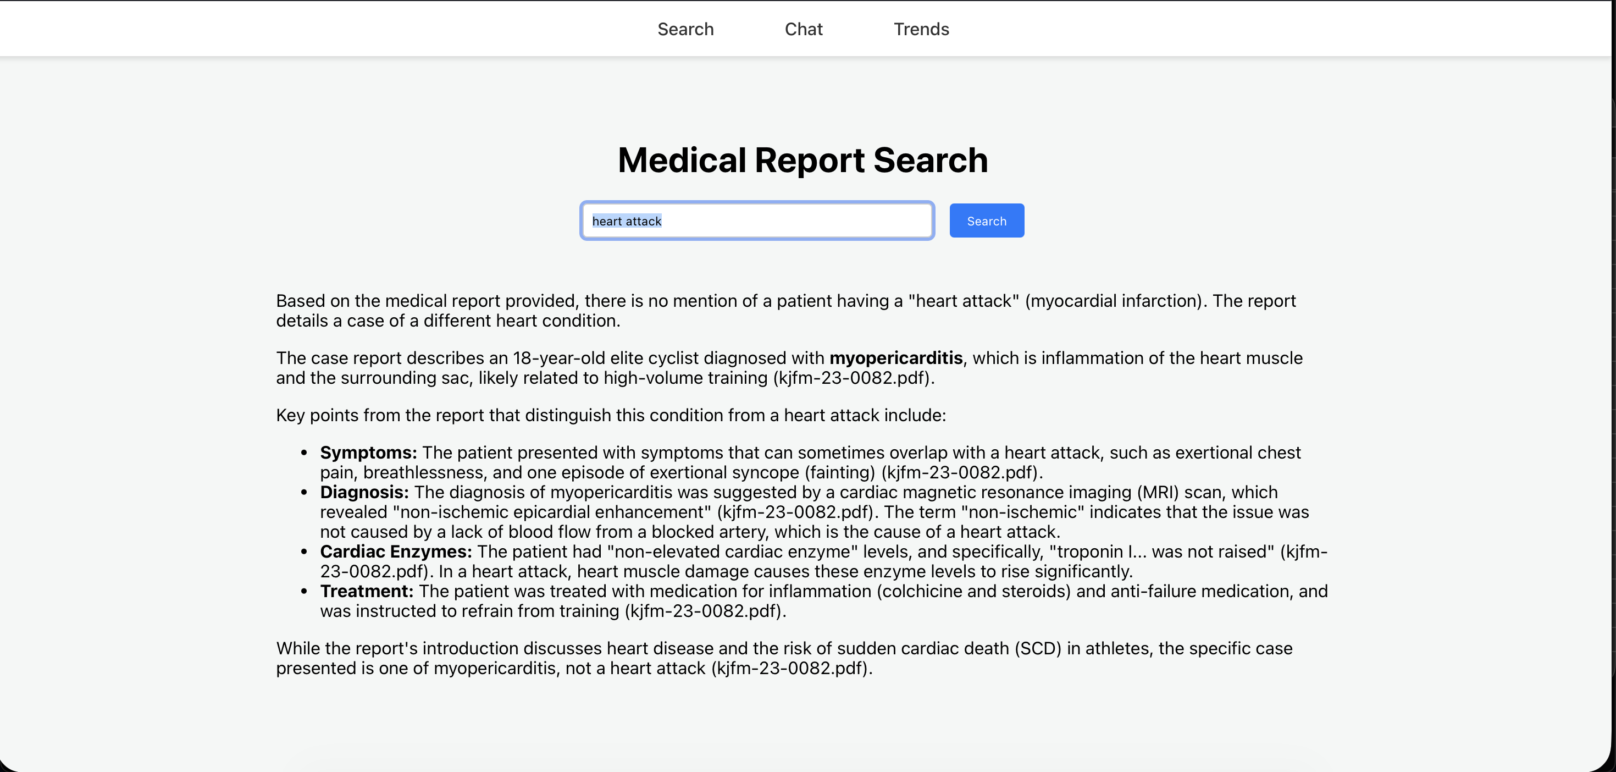Select the Search tab in top navigation
The width and height of the screenshot is (1616, 772).
(x=685, y=29)
